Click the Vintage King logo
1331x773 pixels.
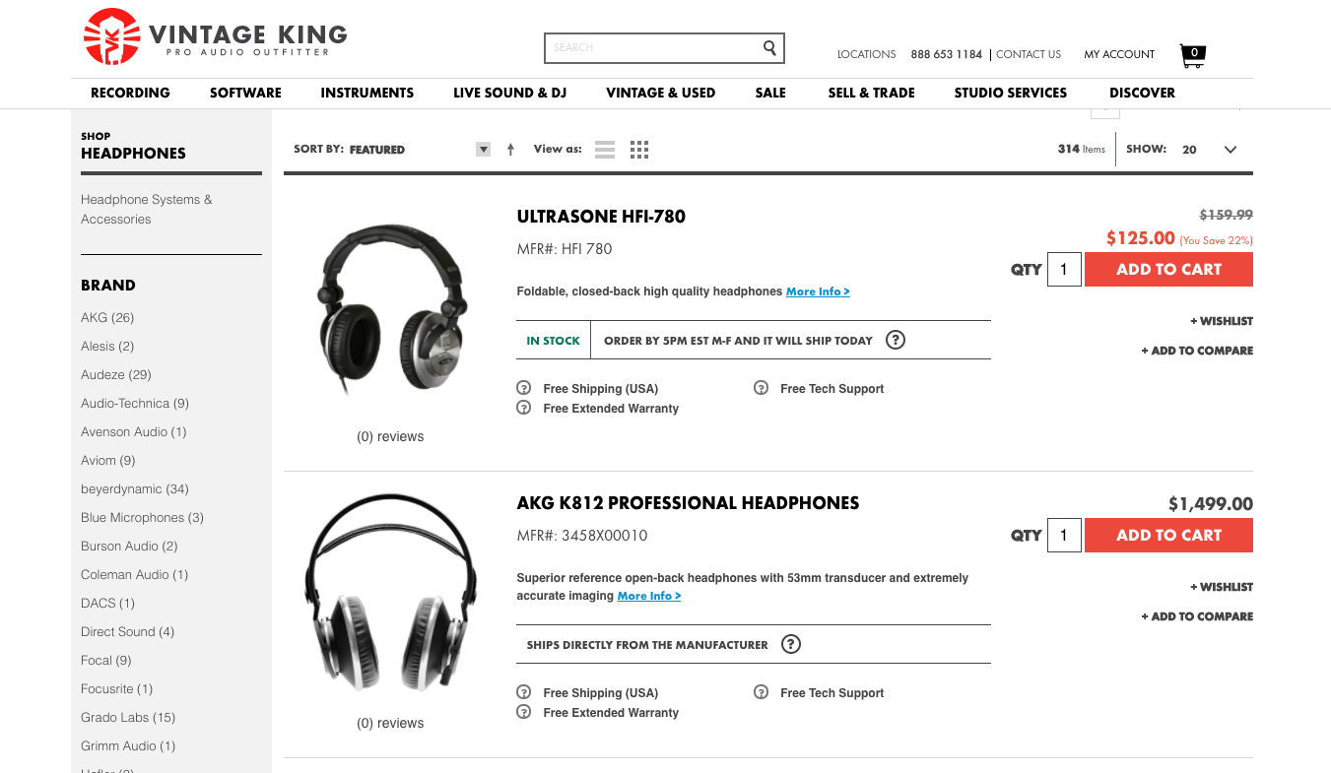point(216,37)
